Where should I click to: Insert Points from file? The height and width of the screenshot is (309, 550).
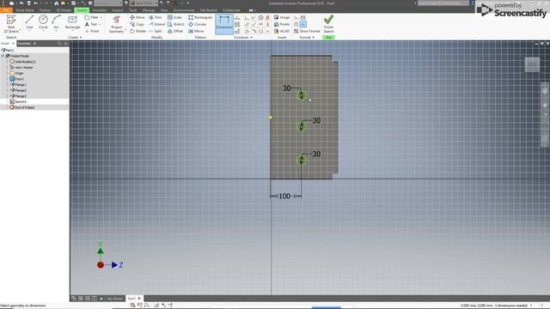282,24
